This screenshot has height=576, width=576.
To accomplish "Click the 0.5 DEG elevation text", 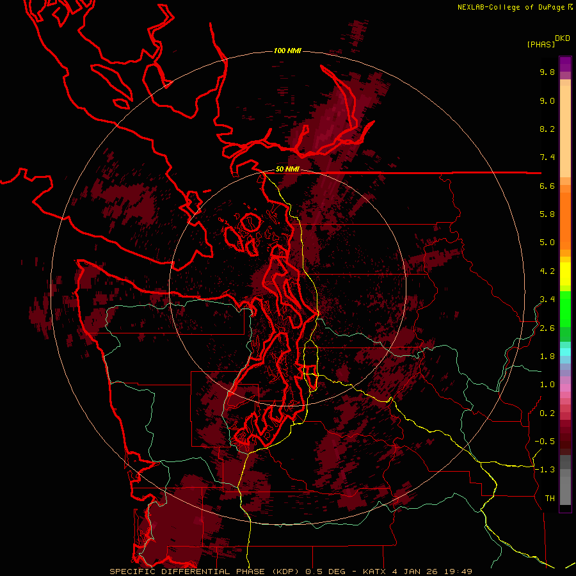I will [326, 572].
